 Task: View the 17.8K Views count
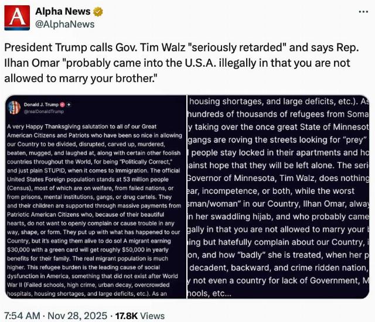(139, 316)
